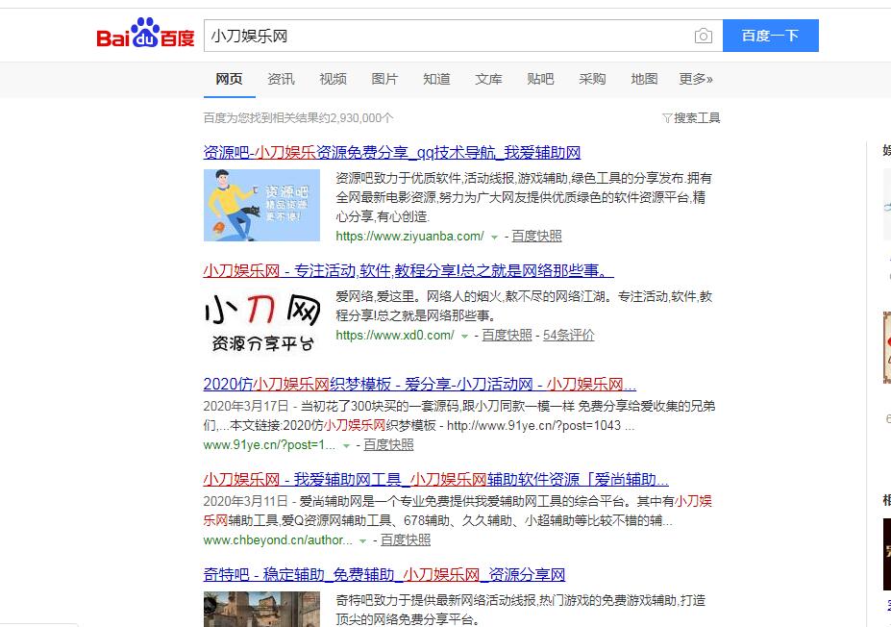Open URL https://www.xd0.com/

[395, 335]
